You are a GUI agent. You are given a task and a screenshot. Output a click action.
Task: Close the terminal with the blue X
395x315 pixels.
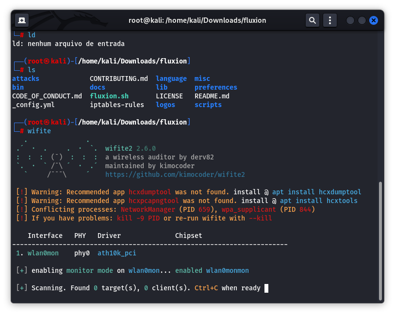click(x=374, y=20)
